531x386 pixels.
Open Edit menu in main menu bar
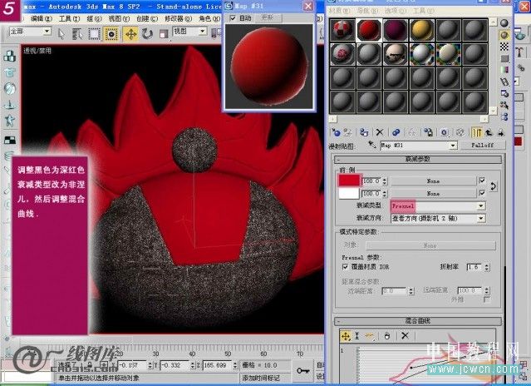42,18
